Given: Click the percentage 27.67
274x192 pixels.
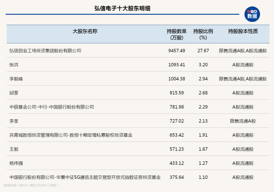Looking at the screenshot, I should (x=203, y=51).
